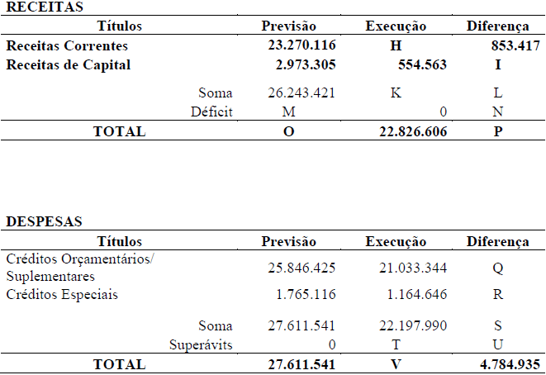This screenshot has width=546, height=375.
Task: Click the RECEITAS section heading
Action: click(x=33, y=7)
